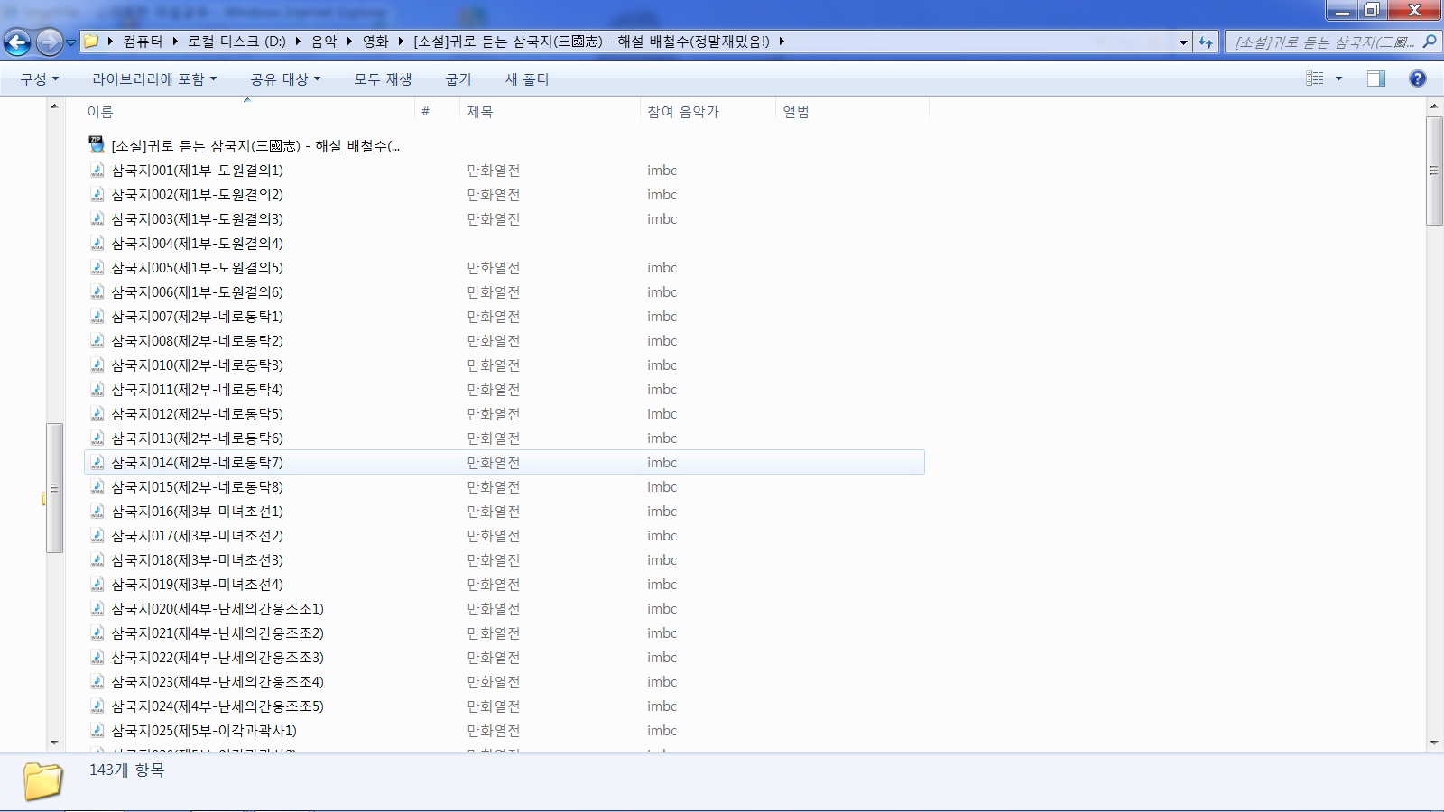This screenshot has width=1444, height=812.
Task: Click the 새 폴더 button
Action: pyautogui.click(x=527, y=79)
